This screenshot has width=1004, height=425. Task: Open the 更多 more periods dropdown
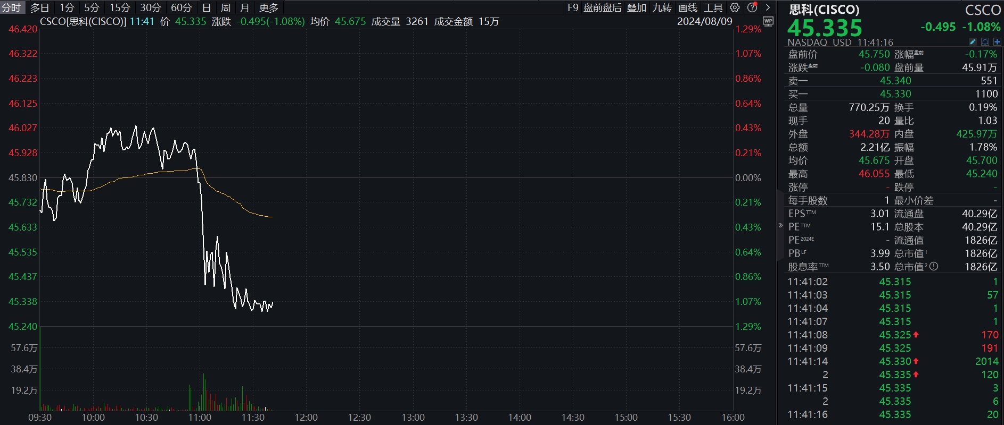[269, 7]
